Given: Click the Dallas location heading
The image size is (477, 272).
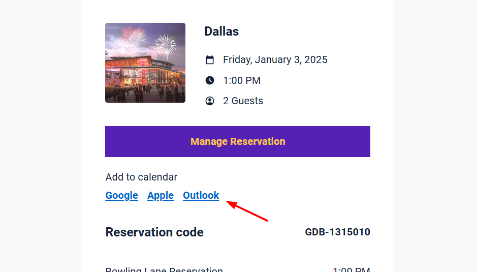Looking at the screenshot, I should tap(221, 32).
